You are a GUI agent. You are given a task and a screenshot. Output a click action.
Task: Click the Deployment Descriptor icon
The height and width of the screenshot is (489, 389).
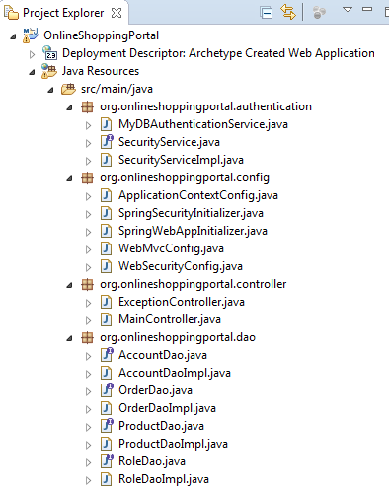point(49,53)
